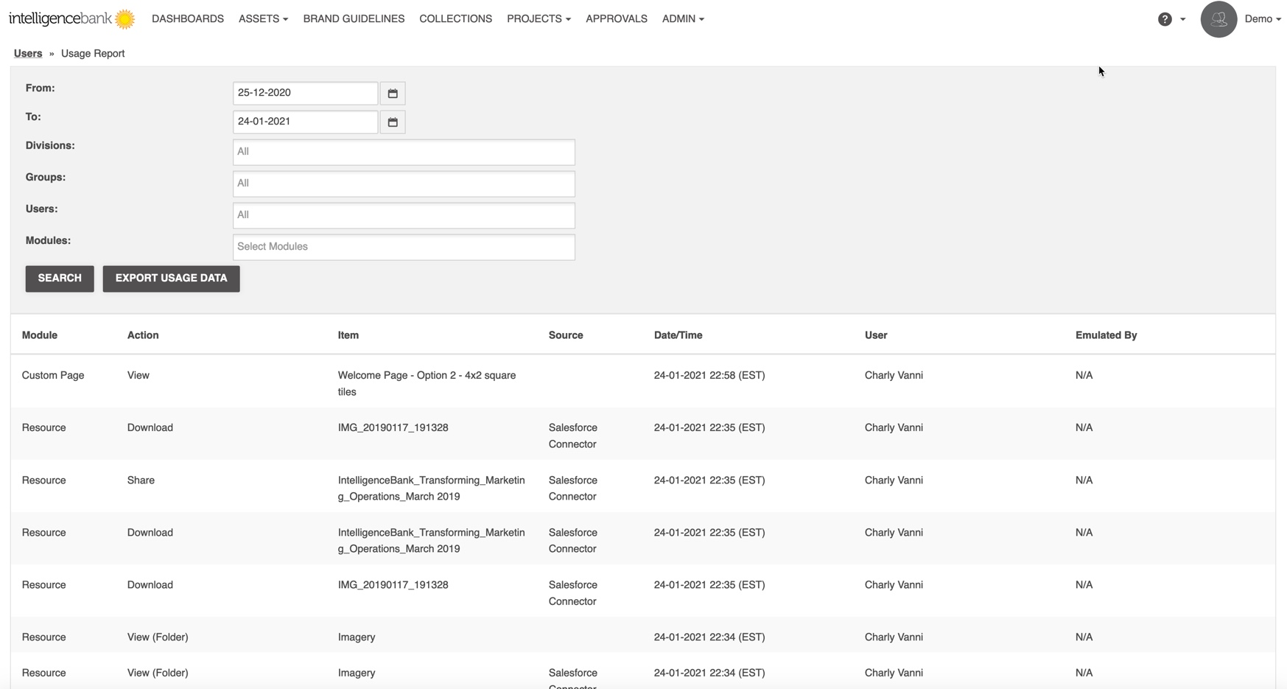1287x689 pixels.
Task: Click the IntelligenceBank logo
Action: (71, 18)
